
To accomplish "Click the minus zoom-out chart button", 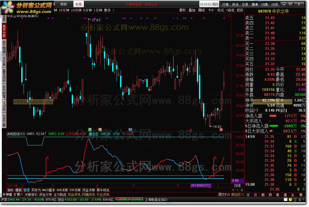I will click(238, 190).
